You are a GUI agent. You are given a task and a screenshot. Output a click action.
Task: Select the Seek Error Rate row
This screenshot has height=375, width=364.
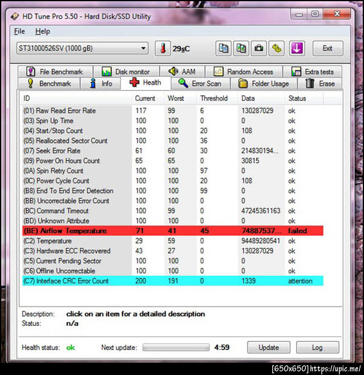click(x=173, y=151)
